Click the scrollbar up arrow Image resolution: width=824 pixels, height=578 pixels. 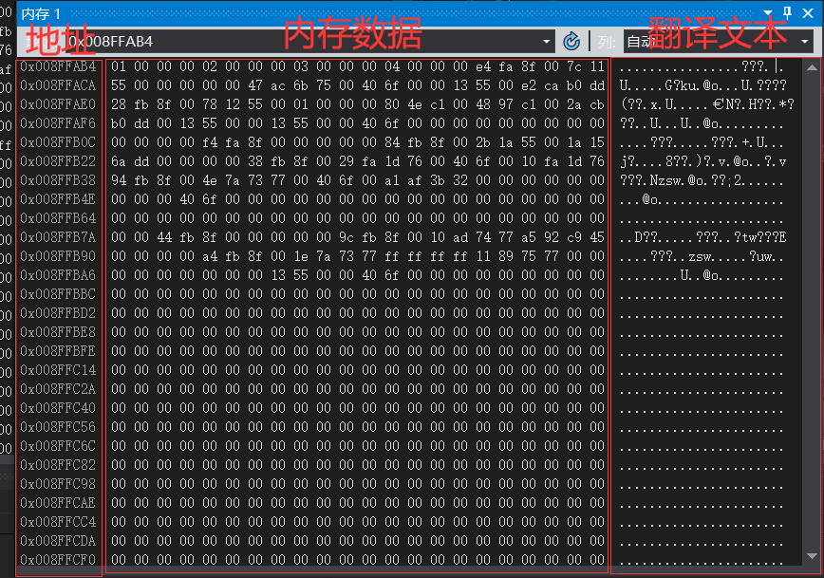812,67
